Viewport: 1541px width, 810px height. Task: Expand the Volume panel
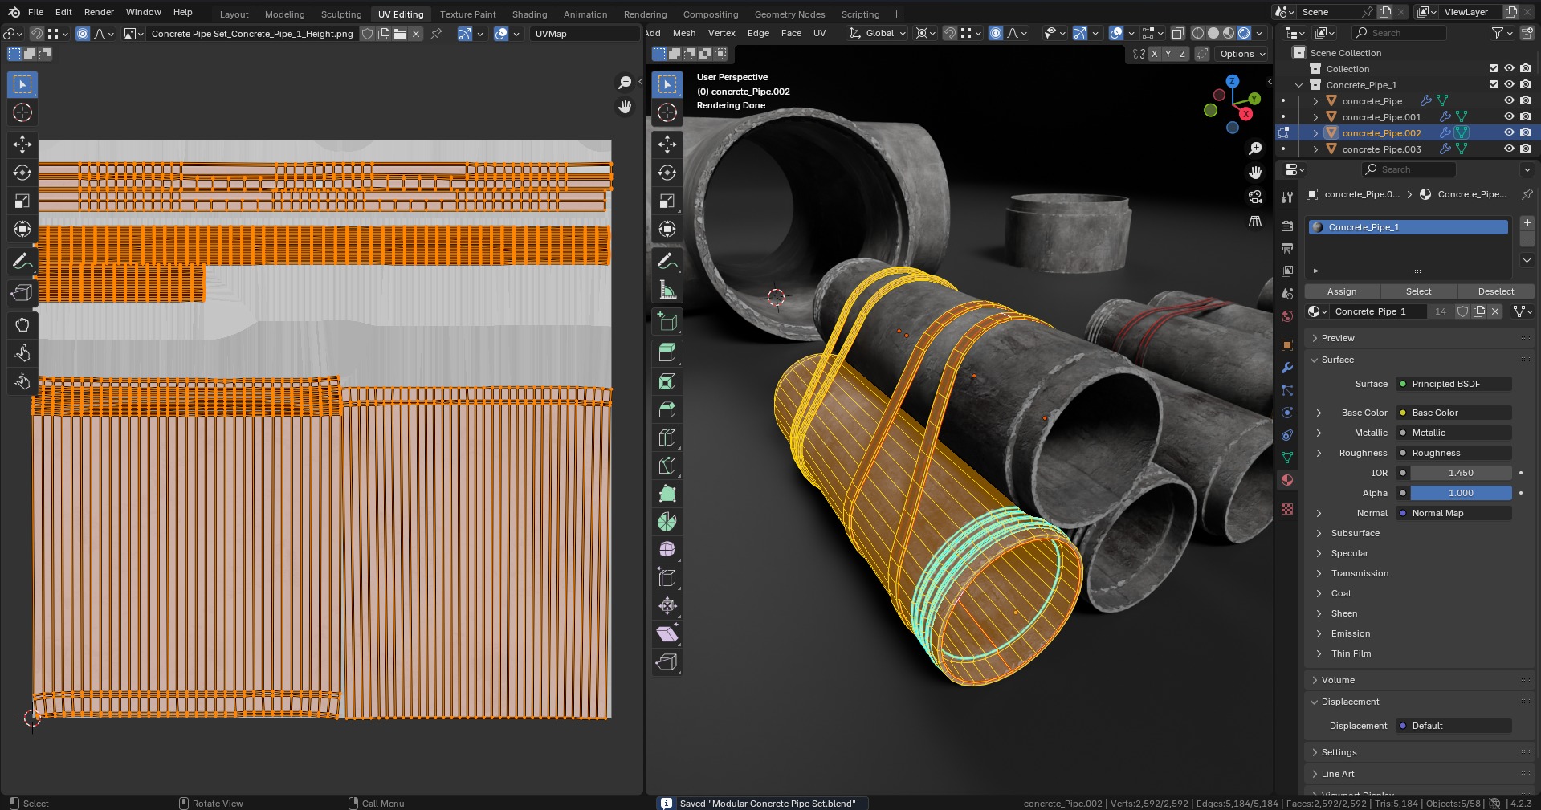(1338, 680)
